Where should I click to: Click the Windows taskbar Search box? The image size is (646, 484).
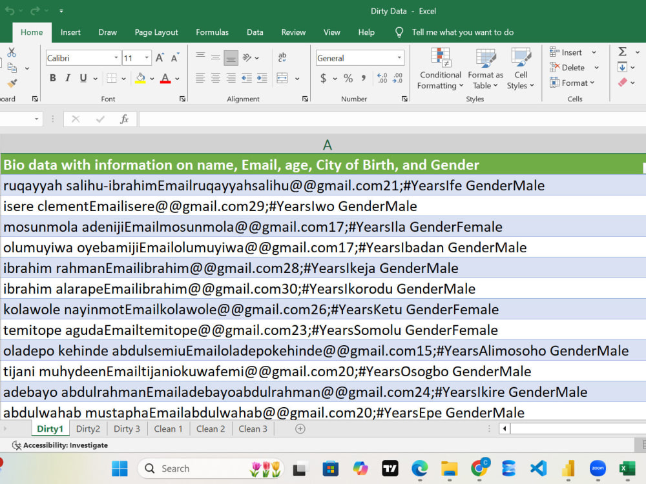coord(211,469)
